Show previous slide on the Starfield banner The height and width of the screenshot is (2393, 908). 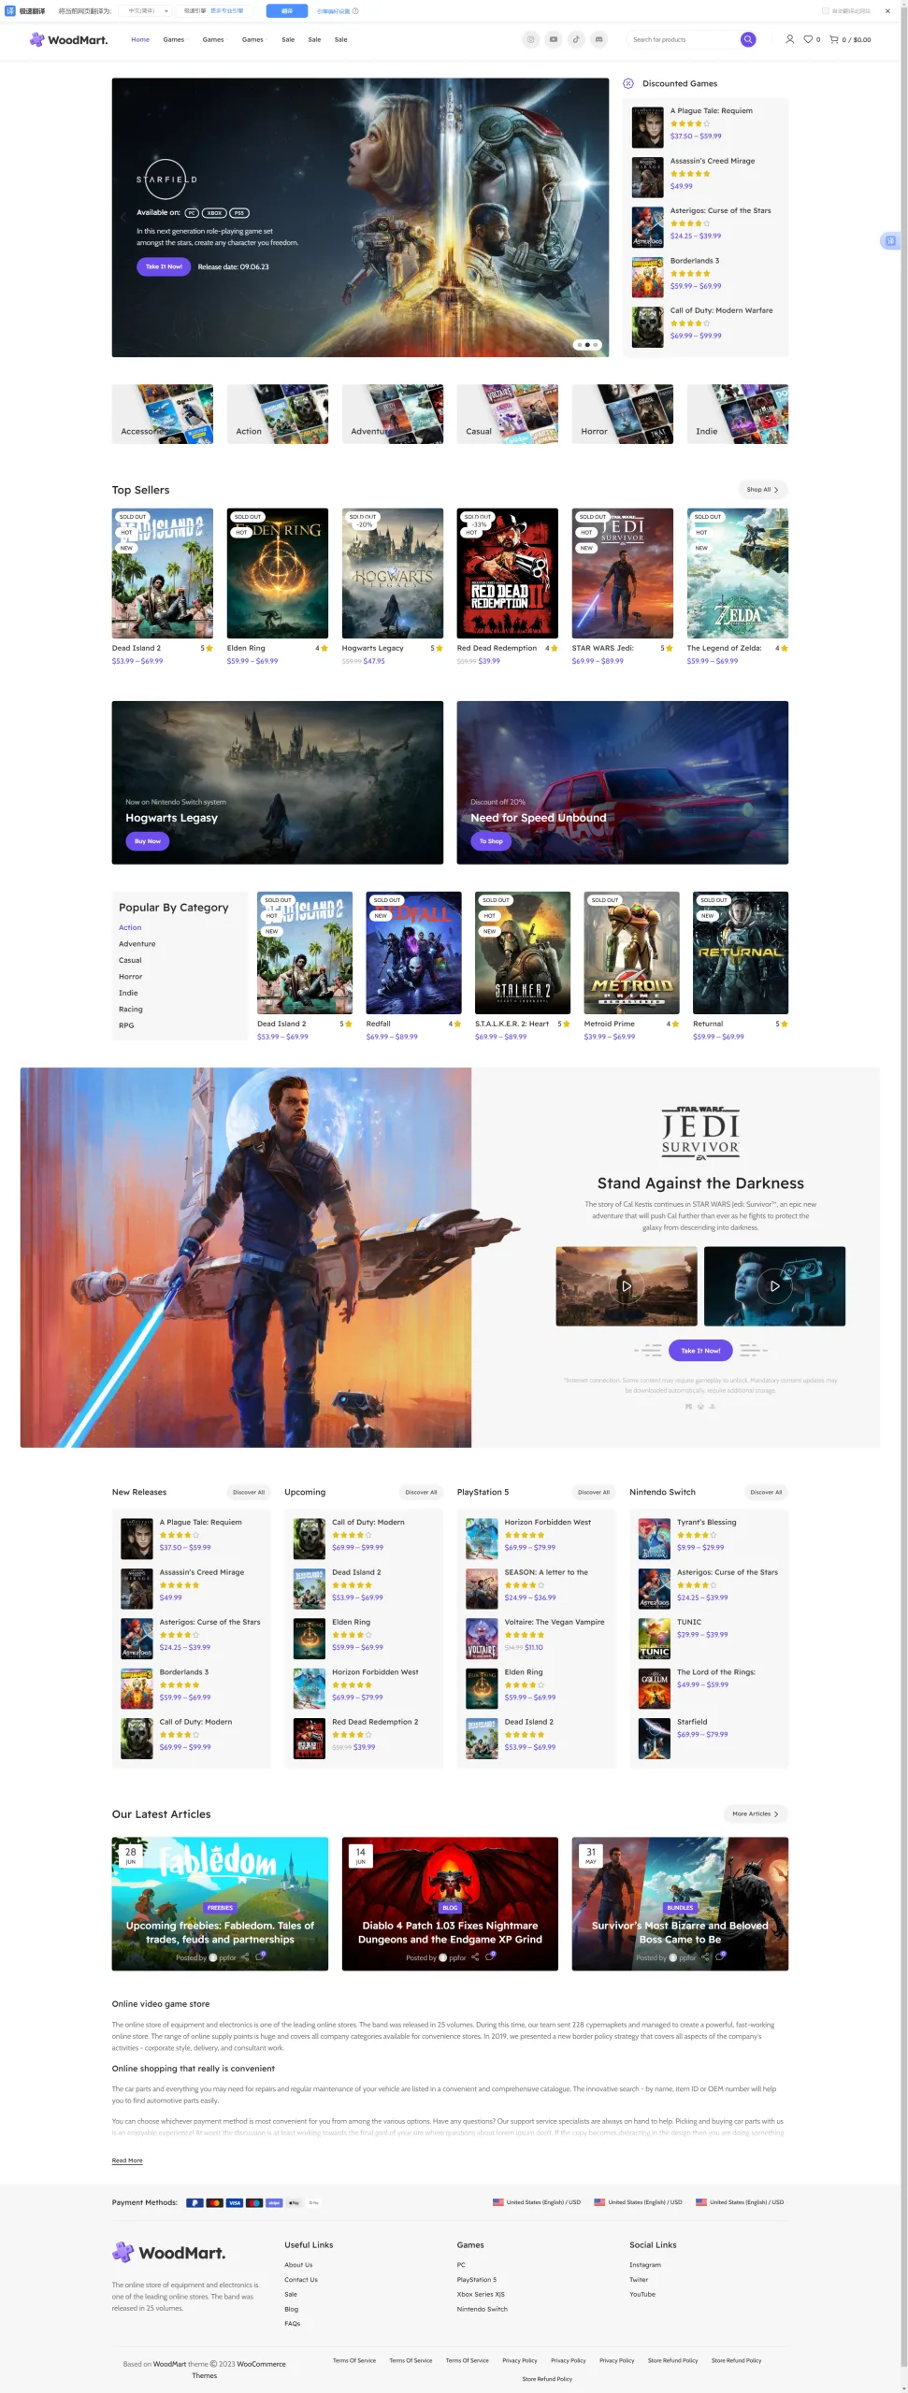[123, 217]
